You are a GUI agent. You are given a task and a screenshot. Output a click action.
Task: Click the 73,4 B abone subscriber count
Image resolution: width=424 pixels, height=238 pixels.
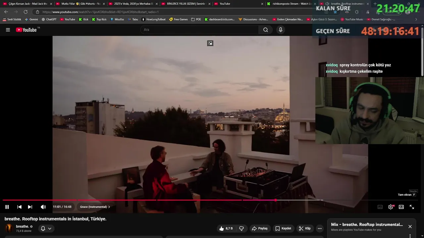[24, 231]
